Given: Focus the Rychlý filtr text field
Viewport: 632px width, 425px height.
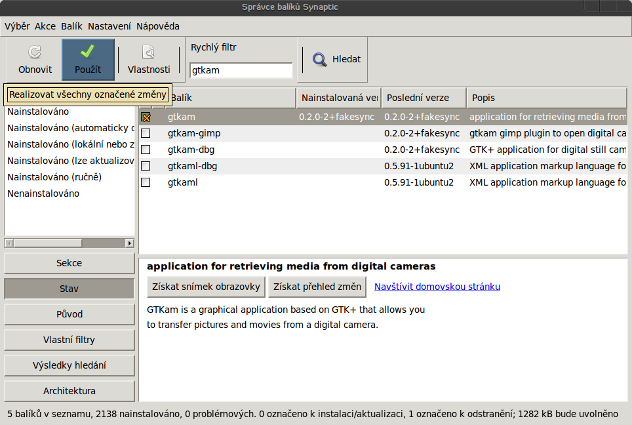Looking at the screenshot, I should click(241, 70).
